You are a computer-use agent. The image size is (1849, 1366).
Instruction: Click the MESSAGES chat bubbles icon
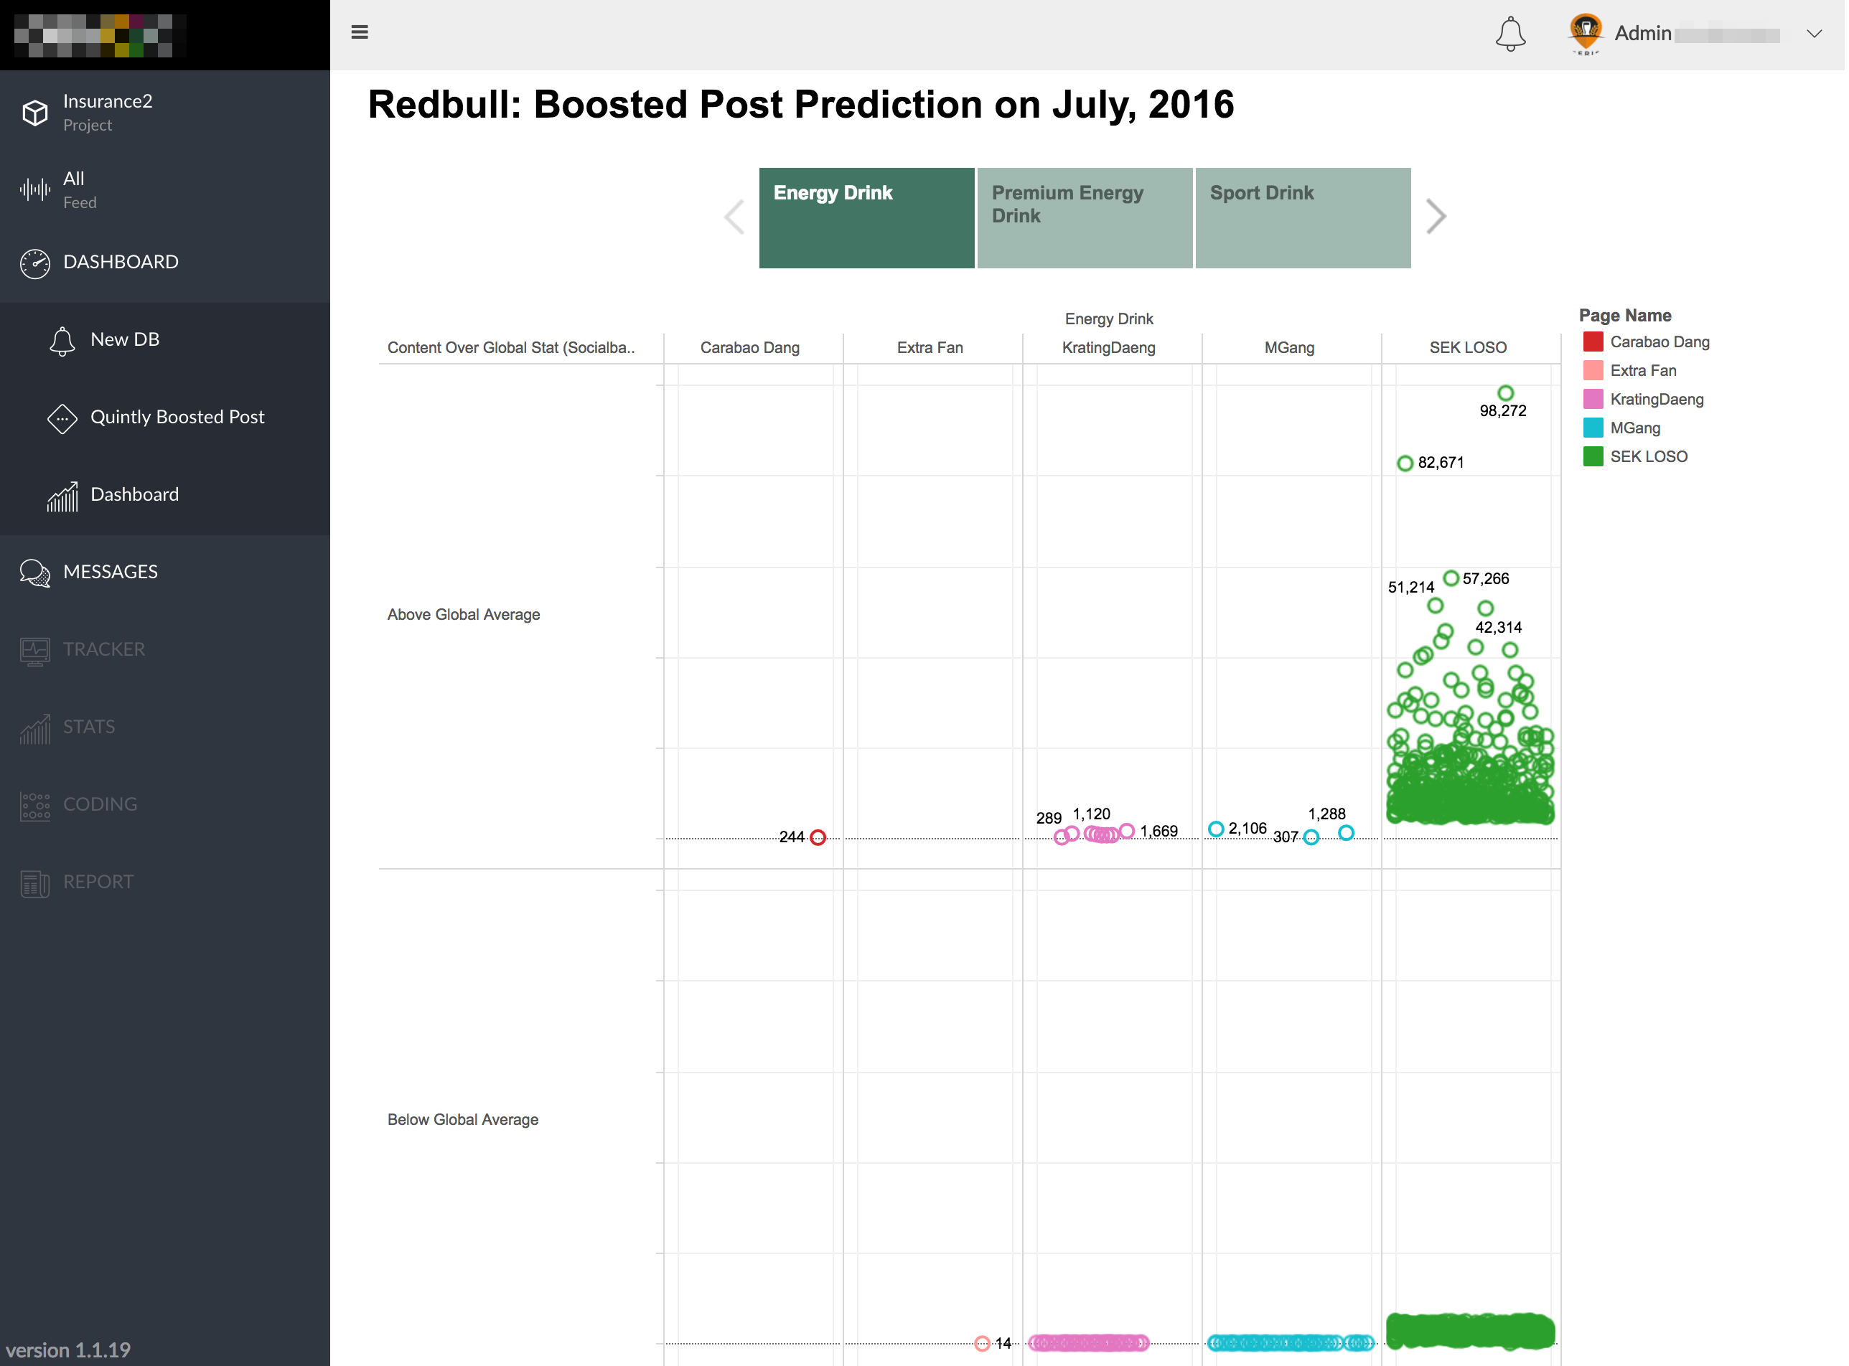(34, 574)
